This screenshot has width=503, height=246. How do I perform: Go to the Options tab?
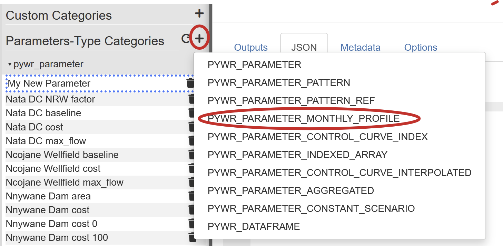pyautogui.click(x=421, y=48)
